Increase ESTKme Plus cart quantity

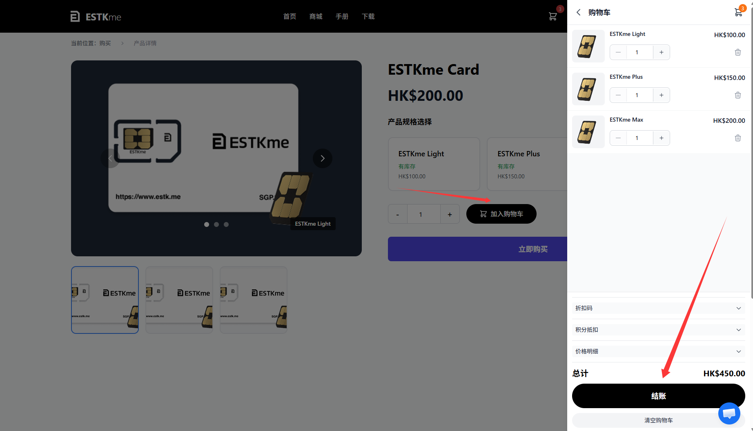pos(662,95)
